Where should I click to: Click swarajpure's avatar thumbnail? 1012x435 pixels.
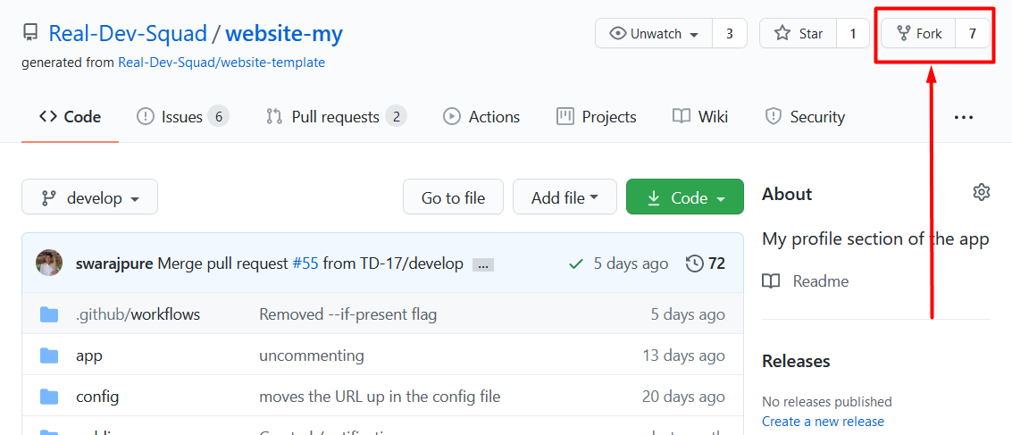point(49,264)
